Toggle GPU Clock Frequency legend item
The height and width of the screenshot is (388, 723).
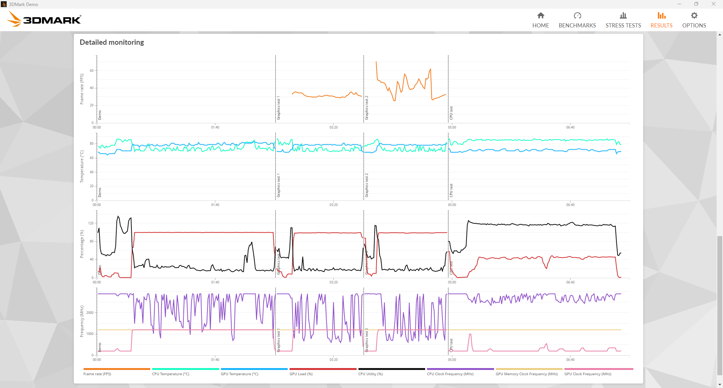pyautogui.click(x=588, y=374)
